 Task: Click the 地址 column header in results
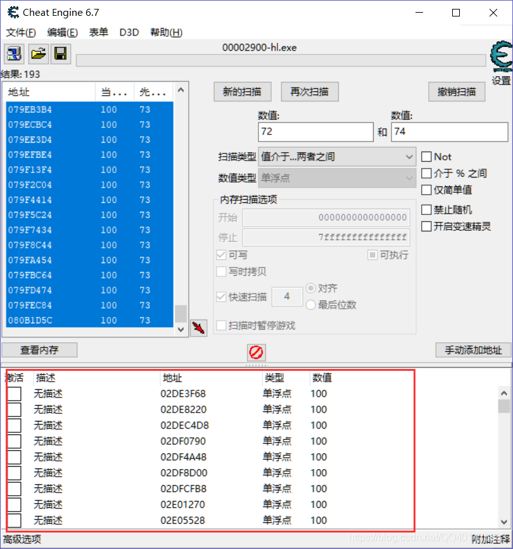49,93
